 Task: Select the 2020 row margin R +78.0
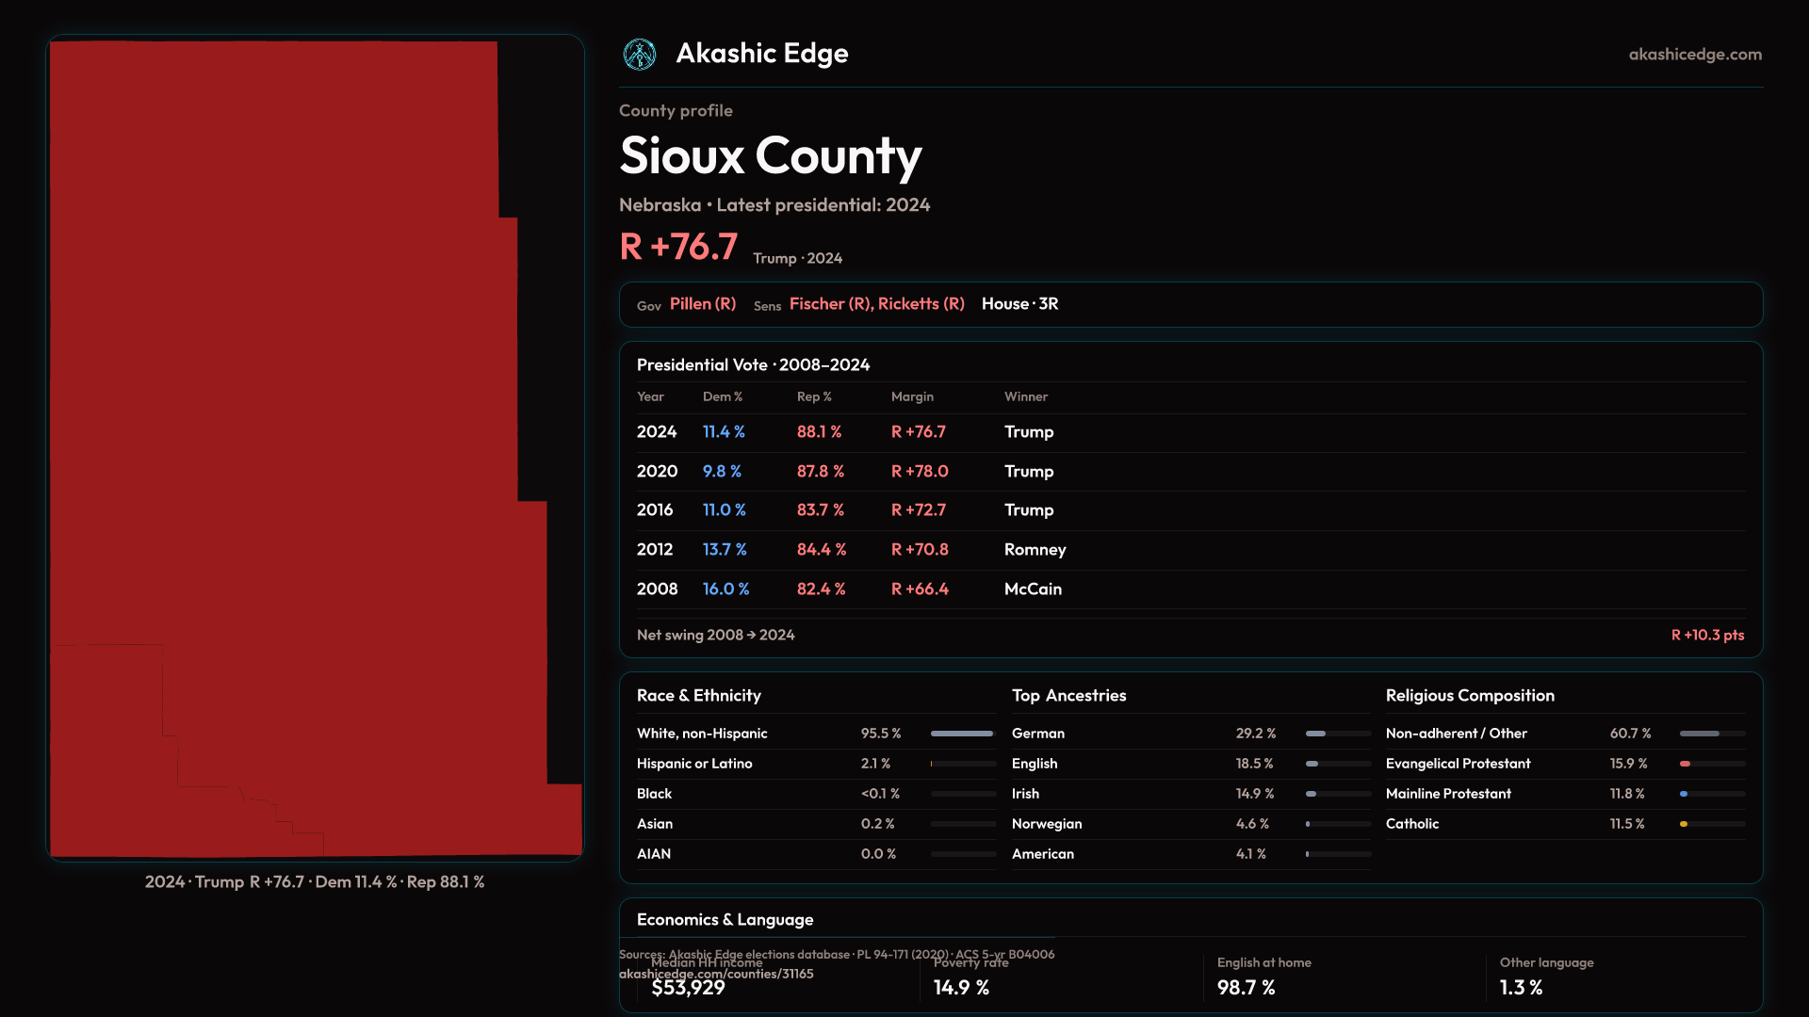click(920, 472)
